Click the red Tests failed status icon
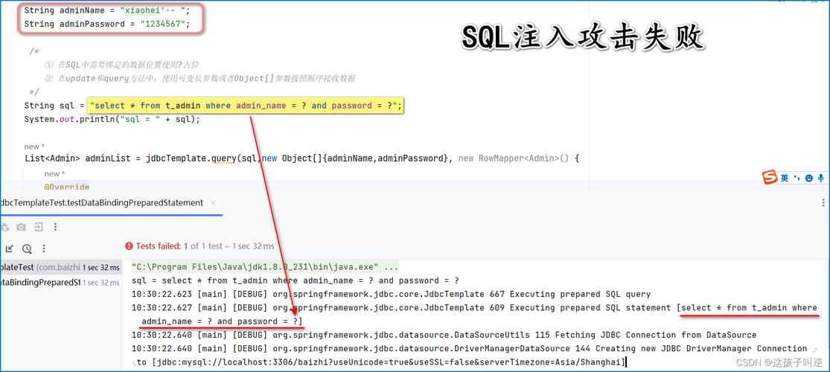Viewport: 830px width, 372px height. pos(129,246)
